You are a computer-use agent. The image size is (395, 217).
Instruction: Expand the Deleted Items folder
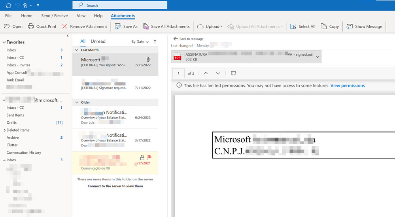[x=4, y=130]
